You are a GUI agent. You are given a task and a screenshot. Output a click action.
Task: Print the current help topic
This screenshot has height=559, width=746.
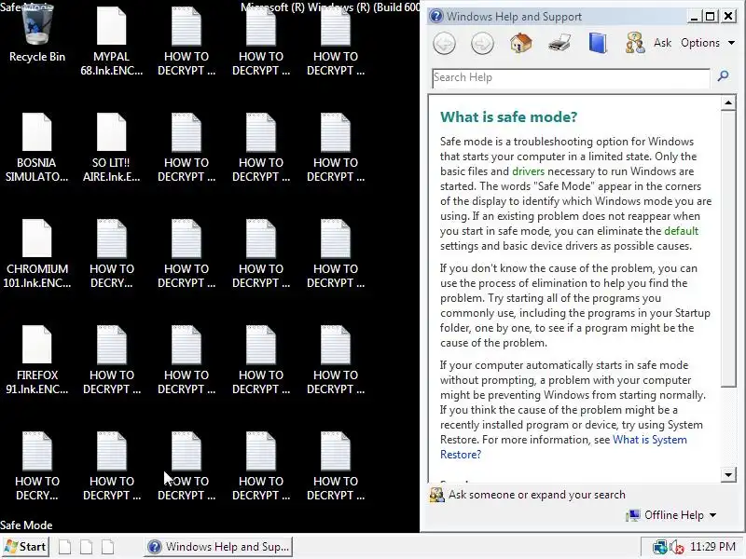coord(559,43)
